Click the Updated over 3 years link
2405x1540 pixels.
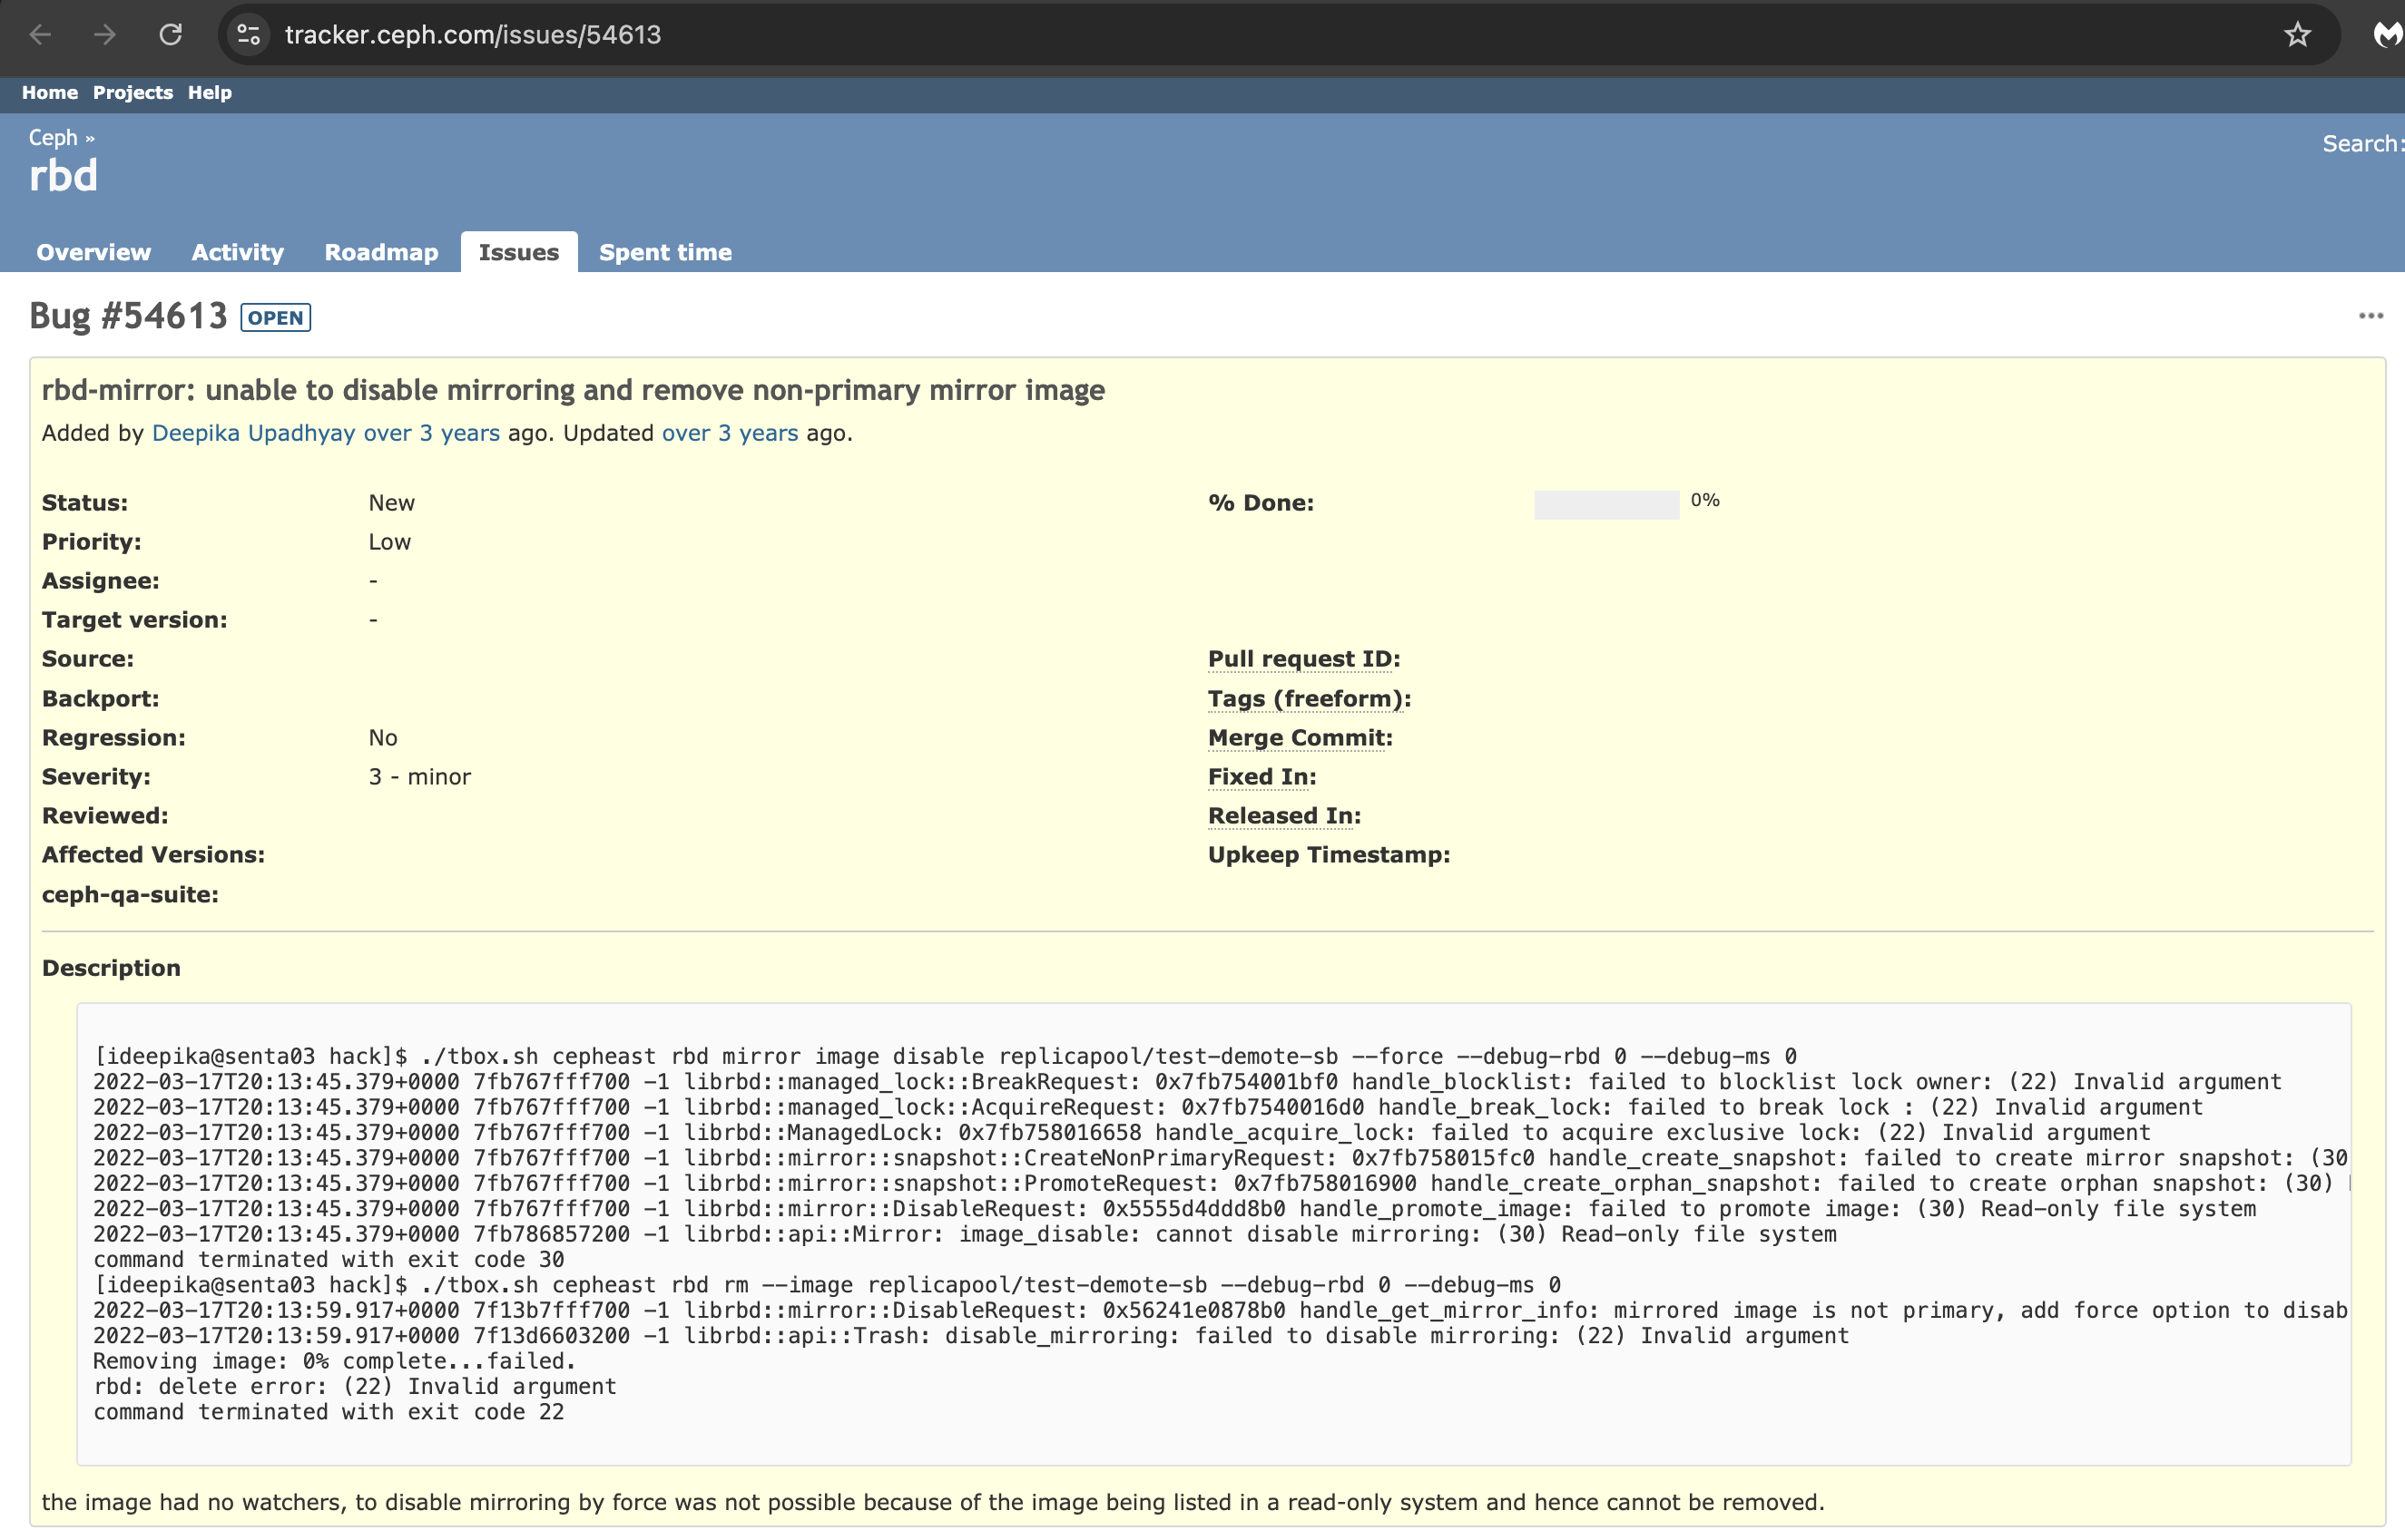coord(730,433)
